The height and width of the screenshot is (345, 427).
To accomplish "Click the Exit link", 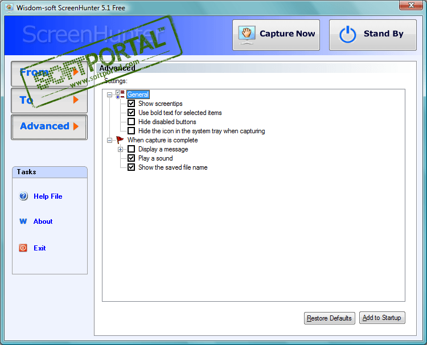I will [x=40, y=248].
